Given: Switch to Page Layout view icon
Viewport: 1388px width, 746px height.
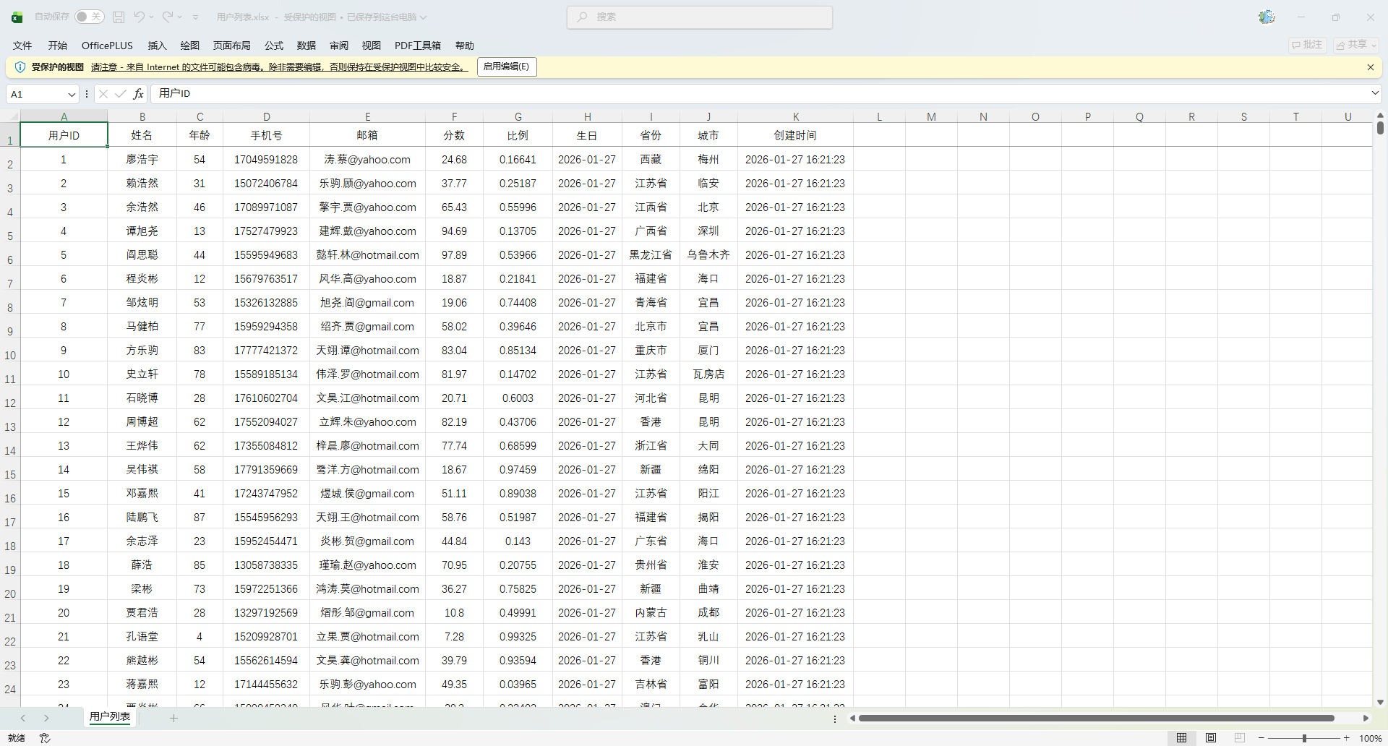Looking at the screenshot, I should coord(1211,738).
